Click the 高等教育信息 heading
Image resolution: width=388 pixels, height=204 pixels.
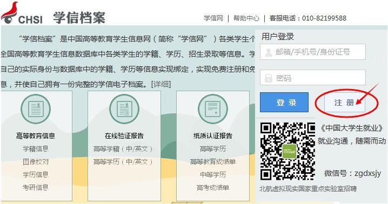click(36, 136)
